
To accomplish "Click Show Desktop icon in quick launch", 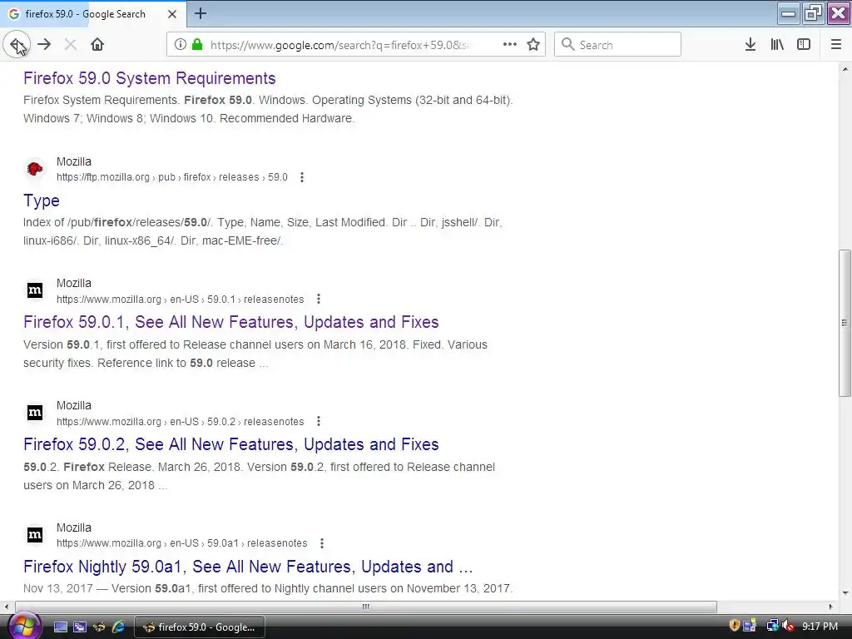I will pyautogui.click(x=61, y=627).
